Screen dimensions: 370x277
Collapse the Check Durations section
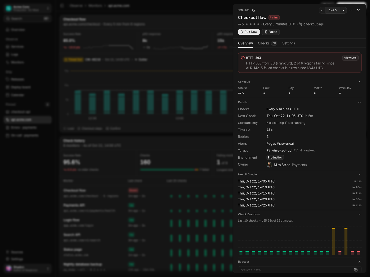coord(360,215)
